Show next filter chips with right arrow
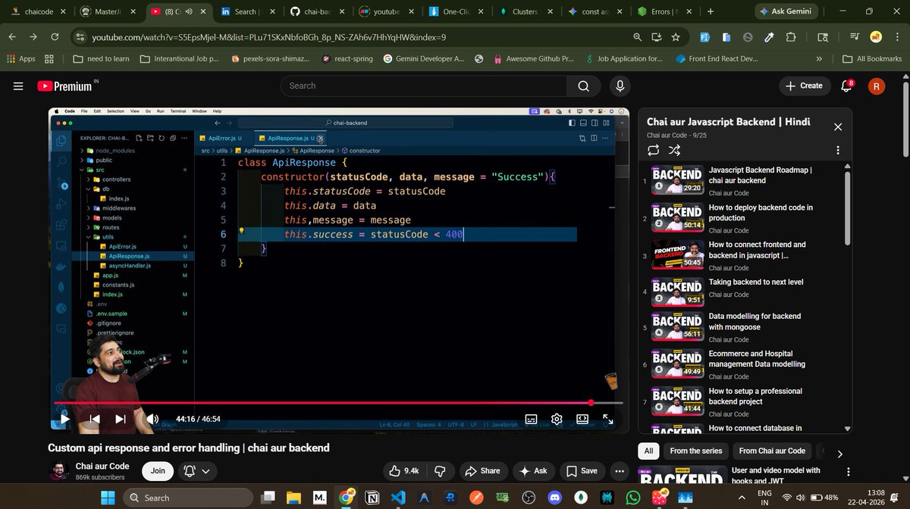The width and height of the screenshot is (910, 509). 839,454
